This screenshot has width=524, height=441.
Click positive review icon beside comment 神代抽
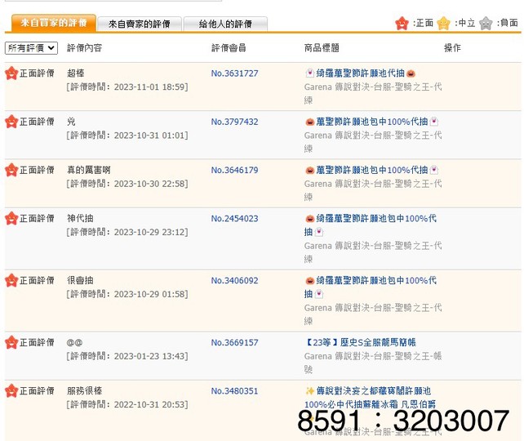(11, 218)
